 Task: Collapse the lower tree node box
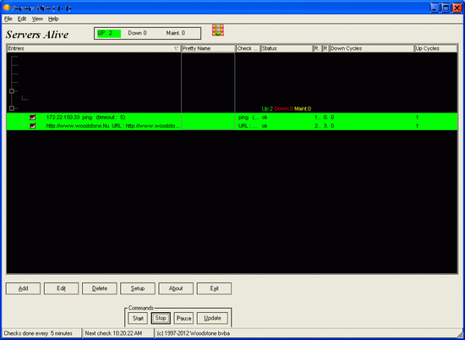pos(12,108)
